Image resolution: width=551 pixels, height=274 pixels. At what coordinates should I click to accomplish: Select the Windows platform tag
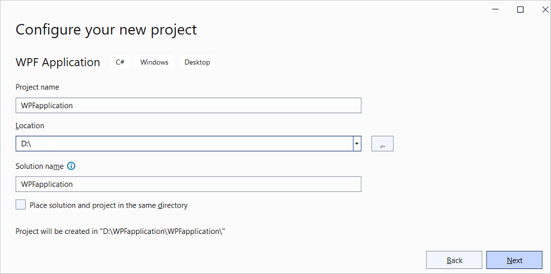(x=154, y=63)
